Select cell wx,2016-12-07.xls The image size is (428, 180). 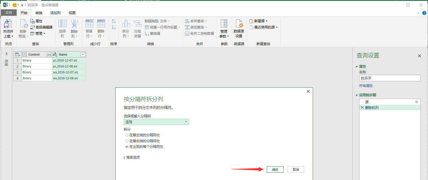click(x=69, y=72)
